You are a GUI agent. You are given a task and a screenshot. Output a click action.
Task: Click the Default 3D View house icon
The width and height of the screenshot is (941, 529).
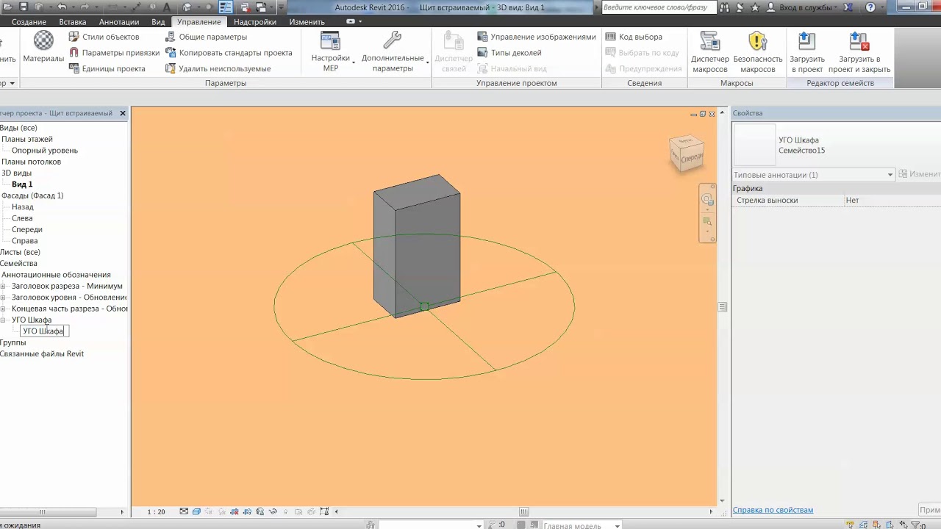pyautogui.click(x=187, y=7)
